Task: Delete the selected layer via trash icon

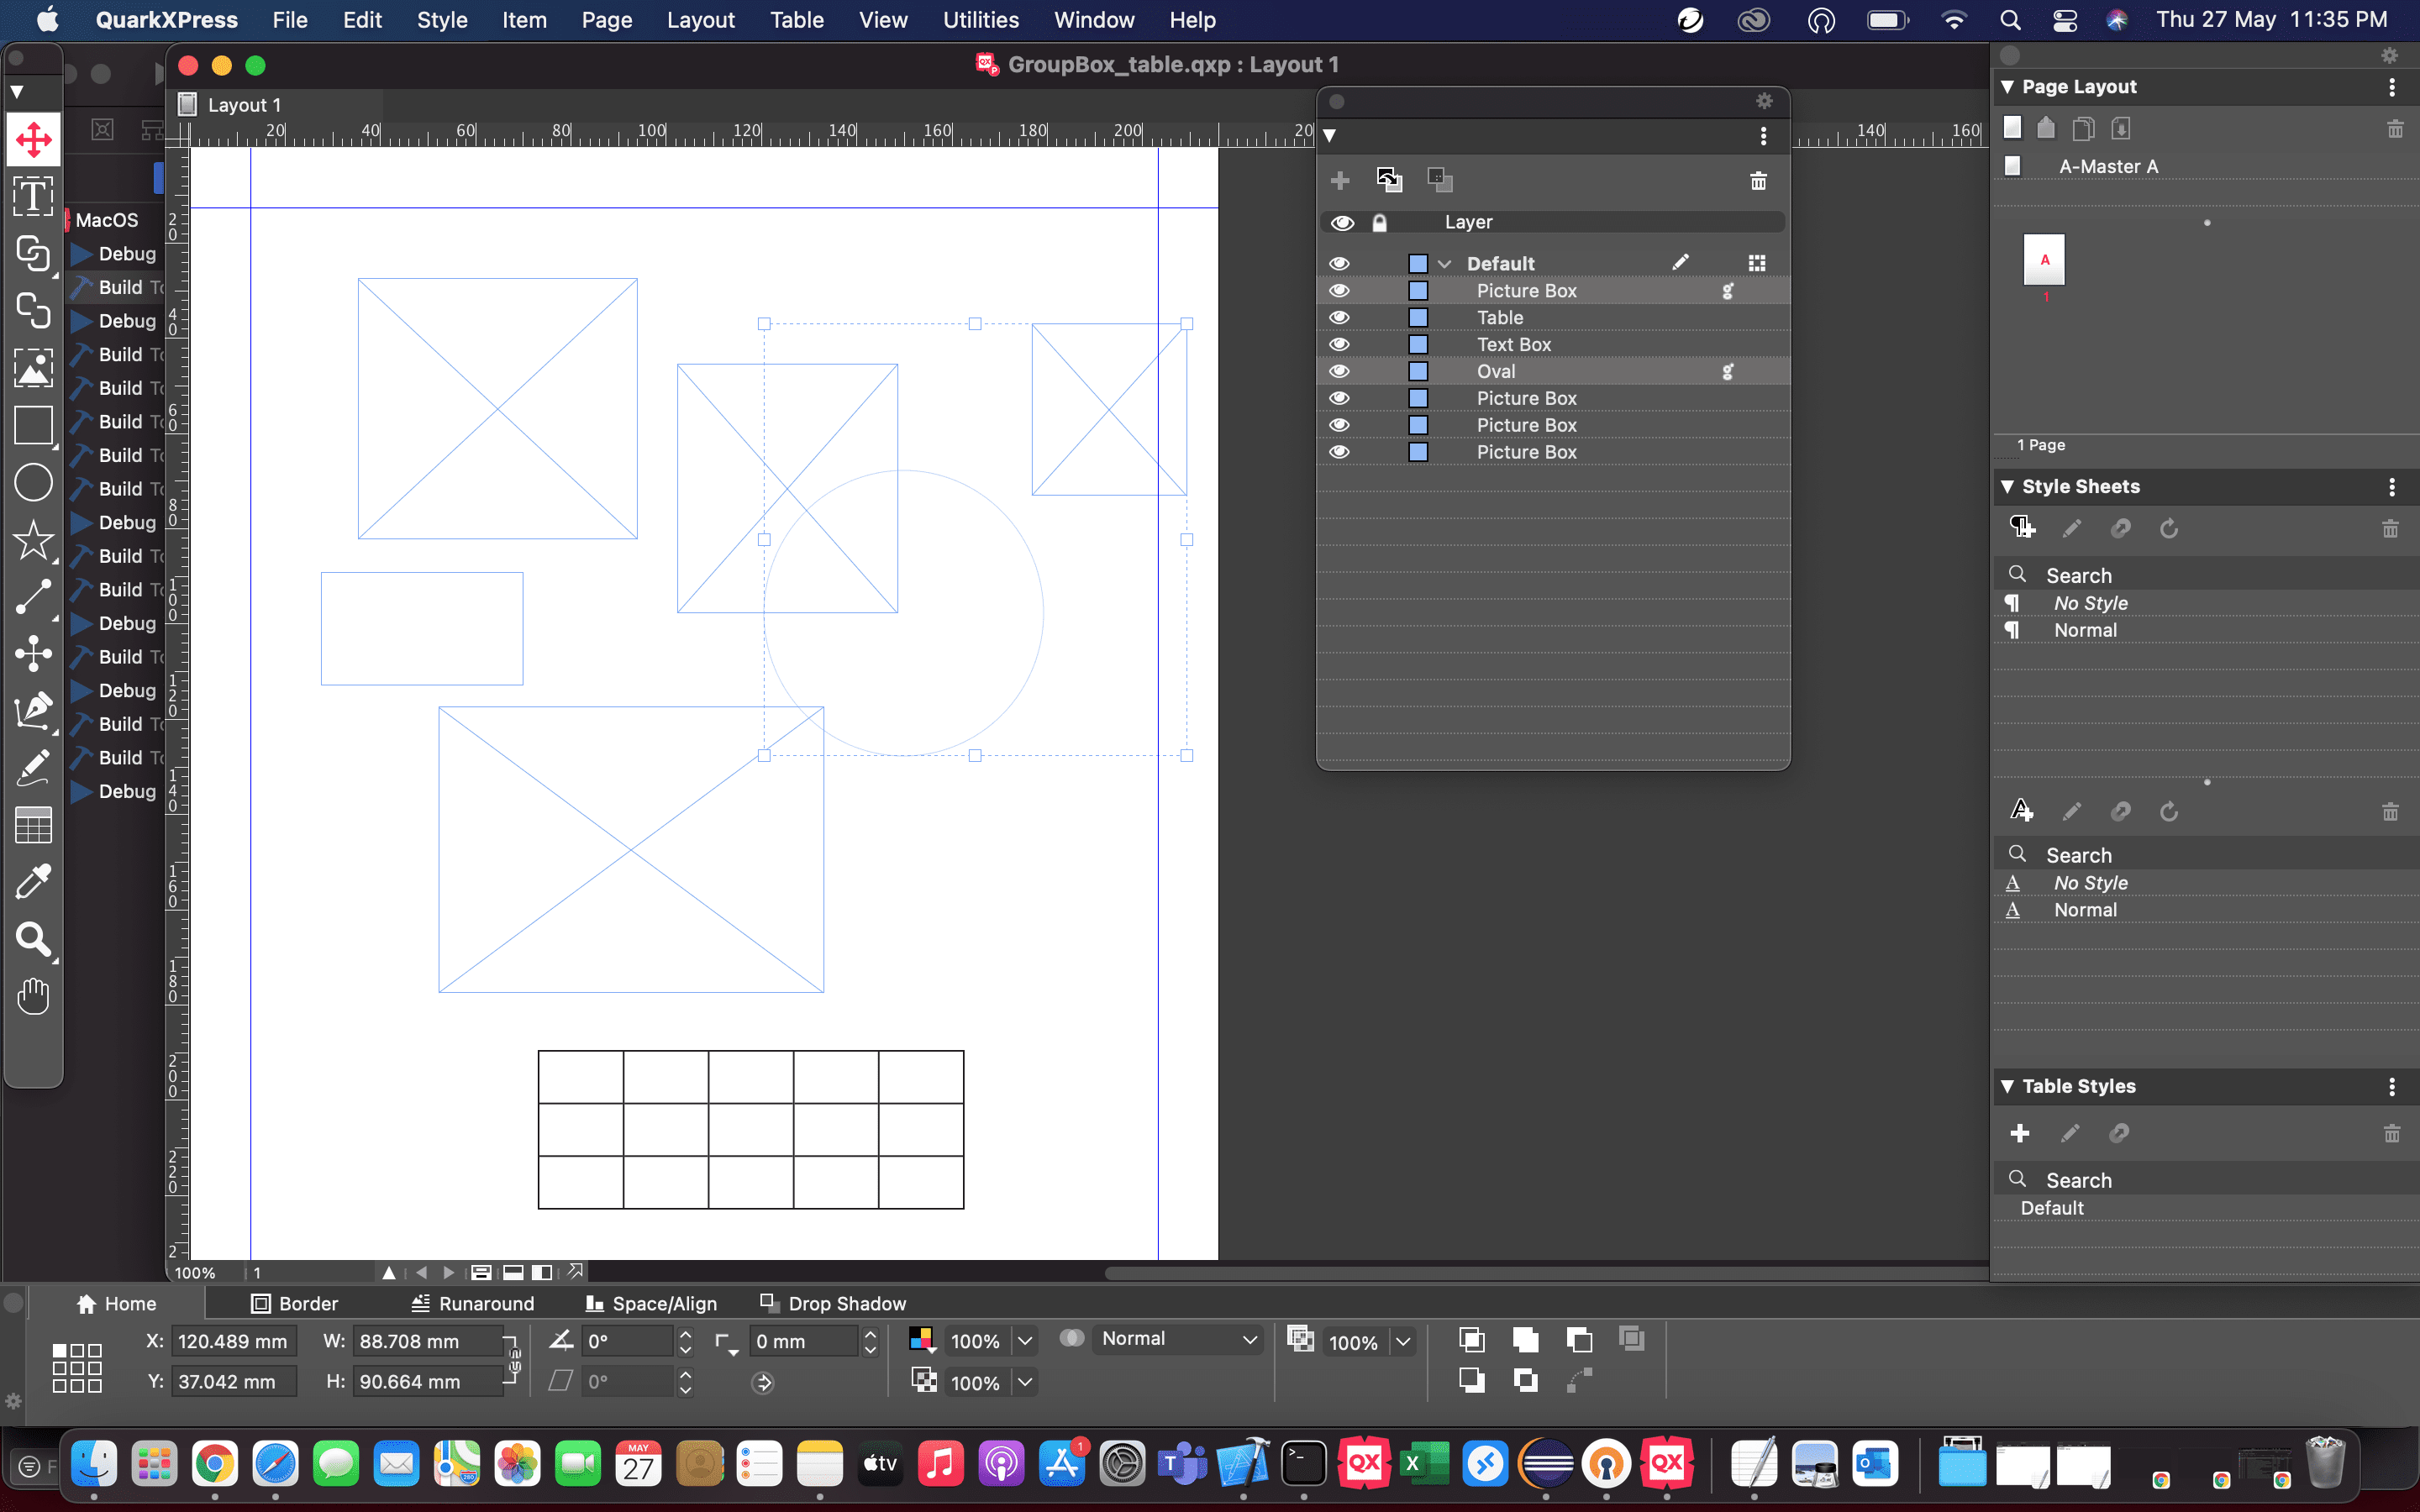Action: click(x=1758, y=181)
